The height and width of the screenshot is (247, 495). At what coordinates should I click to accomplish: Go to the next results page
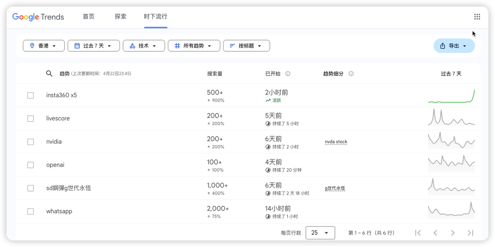pos(453,233)
